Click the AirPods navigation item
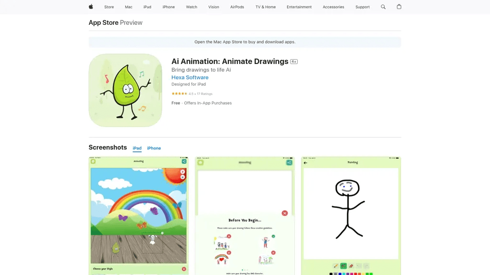 (237, 7)
